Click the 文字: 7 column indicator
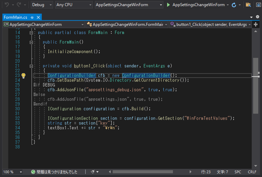This screenshot has width=262, height=177. [222, 172]
